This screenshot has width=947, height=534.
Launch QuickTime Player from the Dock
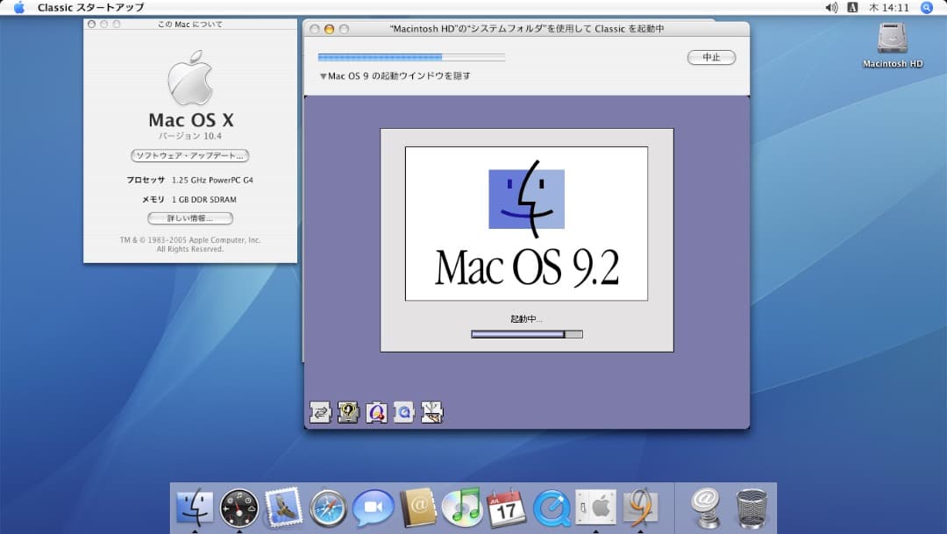pyautogui.click(x=552, y=507)
